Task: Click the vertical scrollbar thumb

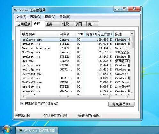Action: (x=132, y=42)
